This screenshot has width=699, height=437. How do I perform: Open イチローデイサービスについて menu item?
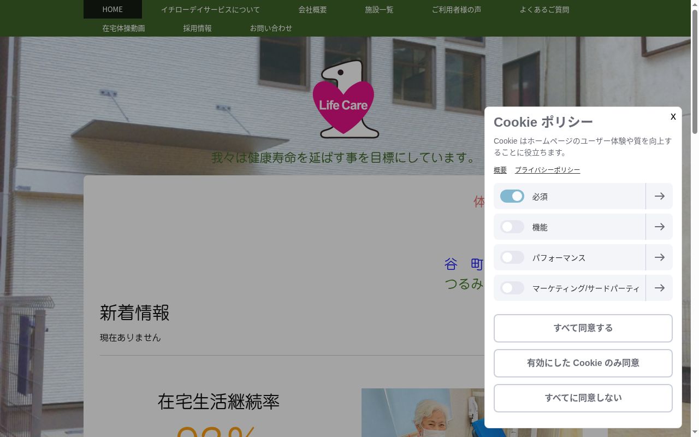click(210, 9)
